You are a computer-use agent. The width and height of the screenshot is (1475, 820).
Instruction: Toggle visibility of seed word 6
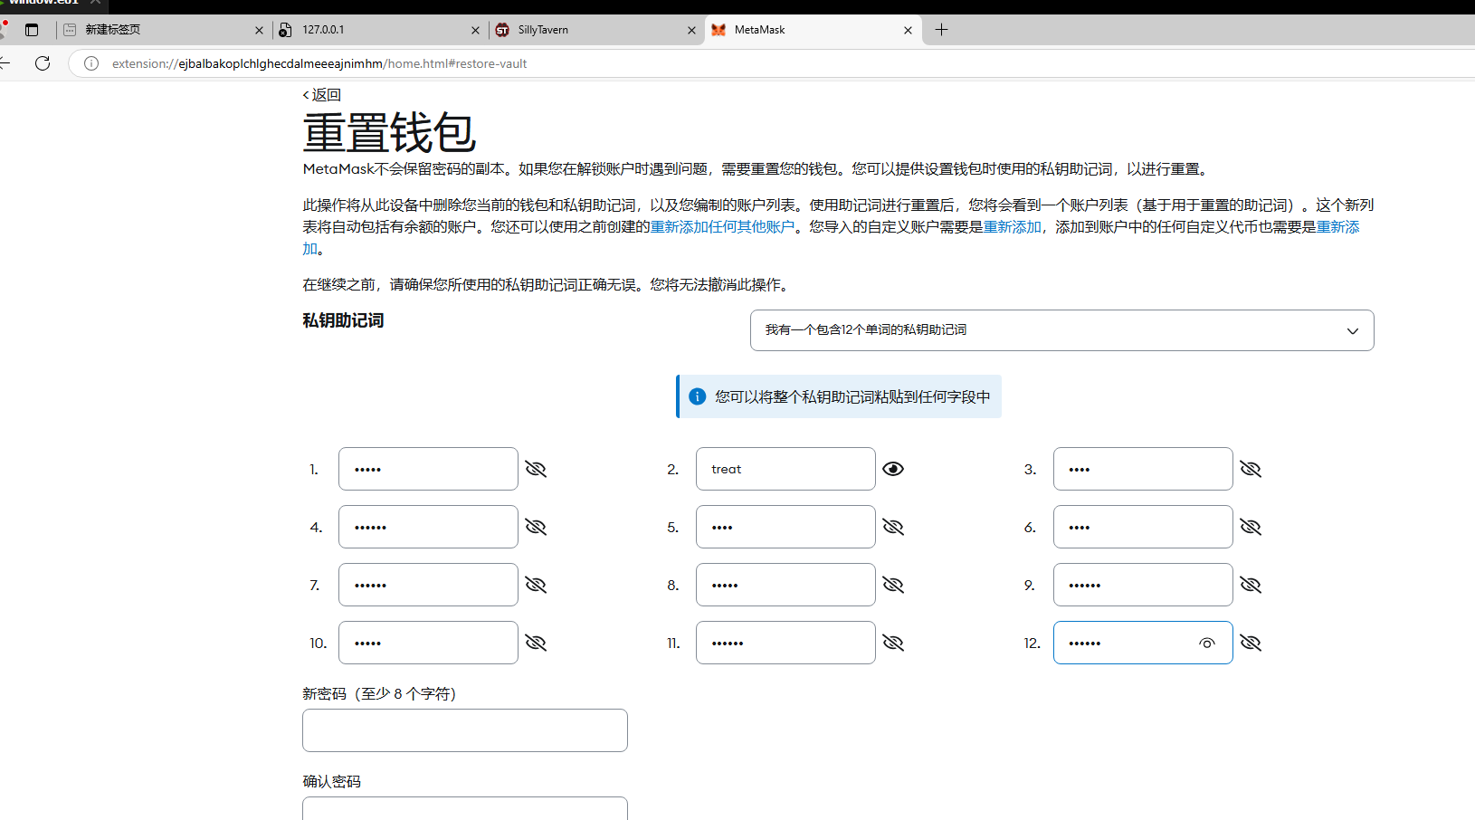(1251, 527)
